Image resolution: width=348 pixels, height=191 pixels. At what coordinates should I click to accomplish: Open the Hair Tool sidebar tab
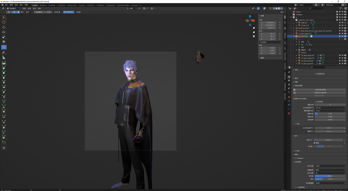click(285, 96)
